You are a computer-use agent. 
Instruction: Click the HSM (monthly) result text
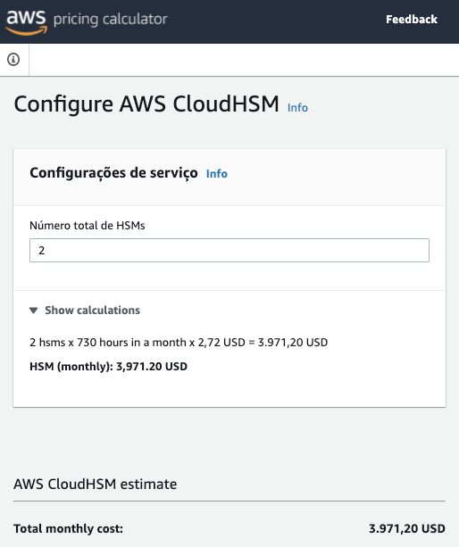109,366
